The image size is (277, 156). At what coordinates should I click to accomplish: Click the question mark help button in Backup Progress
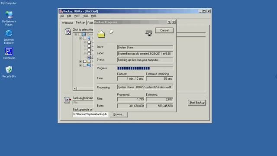[x=169, y=22]
